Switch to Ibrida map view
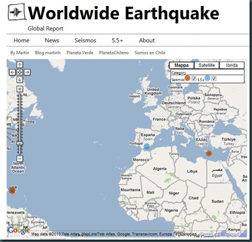The width and height of the screenshot is (252, 242). click(x=232, y=65)
